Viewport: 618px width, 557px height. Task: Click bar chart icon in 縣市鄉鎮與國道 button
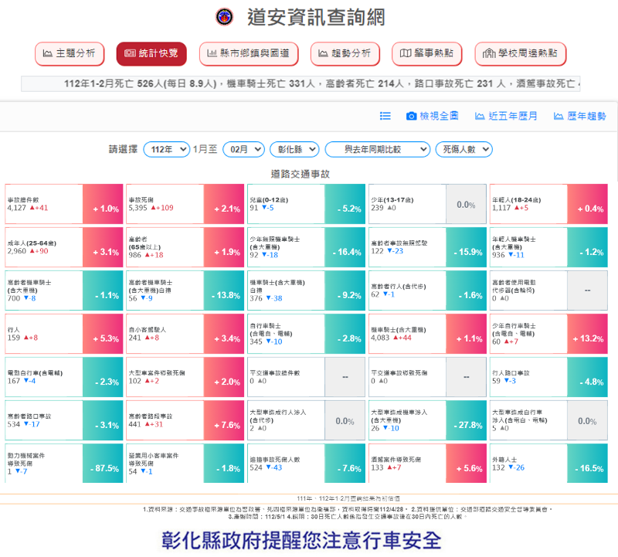pyautogui.click(x=212, y=53)
